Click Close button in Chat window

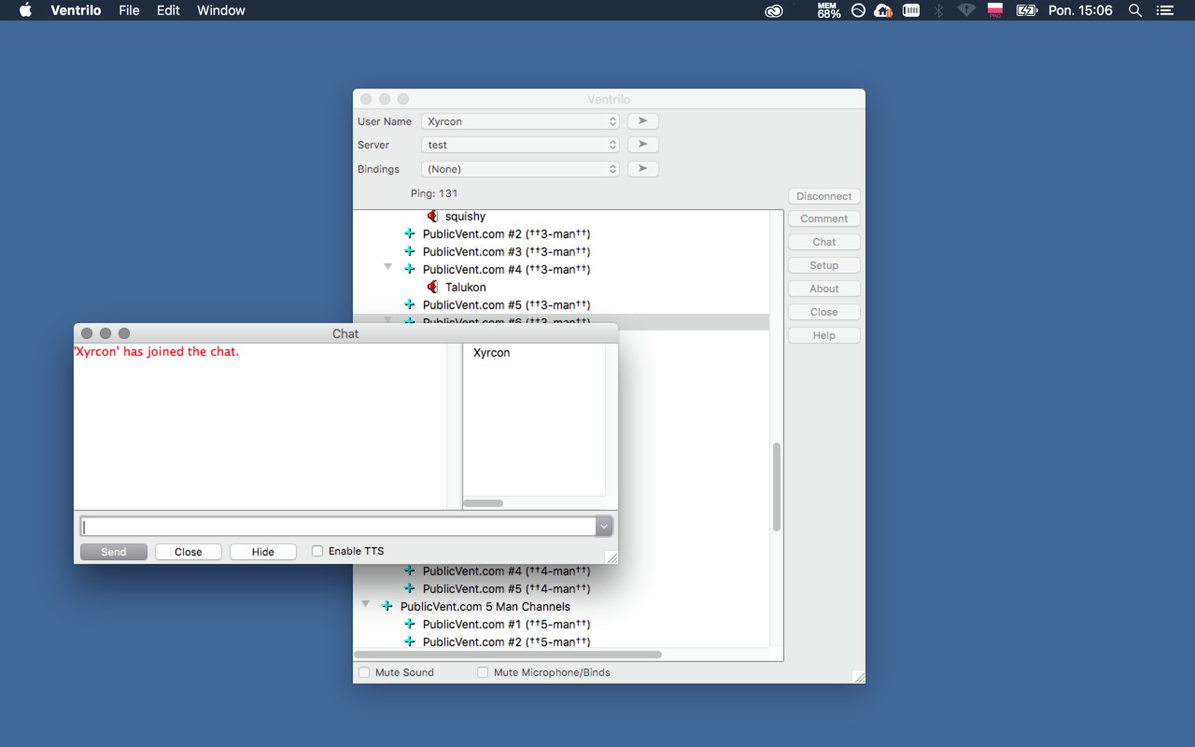188,552
